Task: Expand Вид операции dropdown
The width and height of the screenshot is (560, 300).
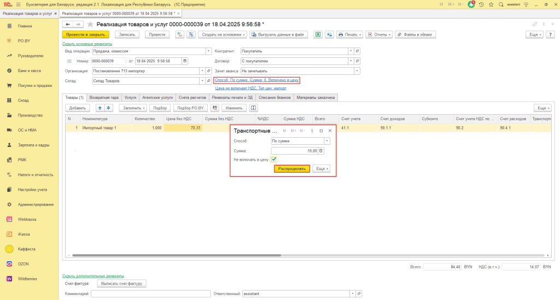Action: click(x=208, y=51)
